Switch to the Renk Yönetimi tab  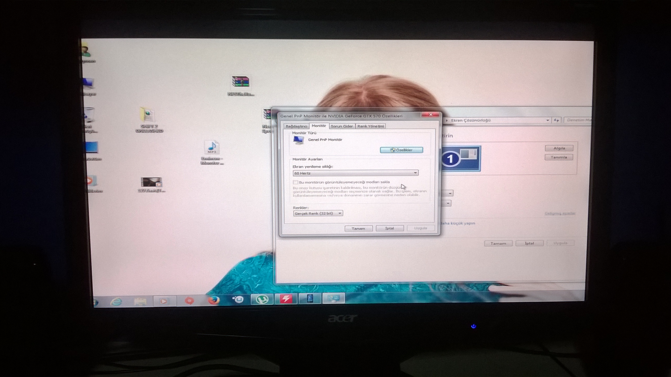pos(370,126)
